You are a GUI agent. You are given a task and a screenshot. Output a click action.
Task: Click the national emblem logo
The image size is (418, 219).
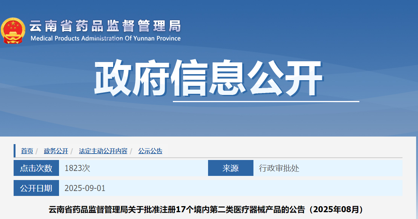click(13, 31)
